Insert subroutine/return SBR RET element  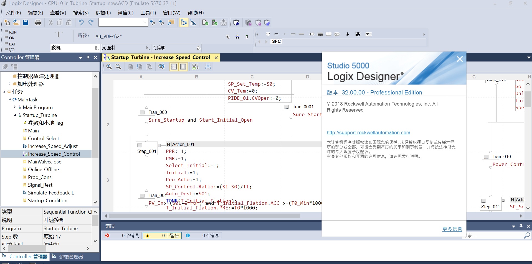[x=358, y=34]
